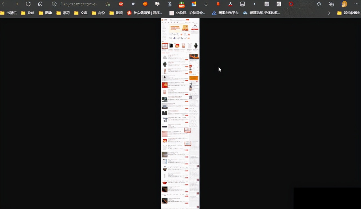This screenshot has height=209, width=361.
Task: Open the 什么值得买 bookmark
Action: 145,13
